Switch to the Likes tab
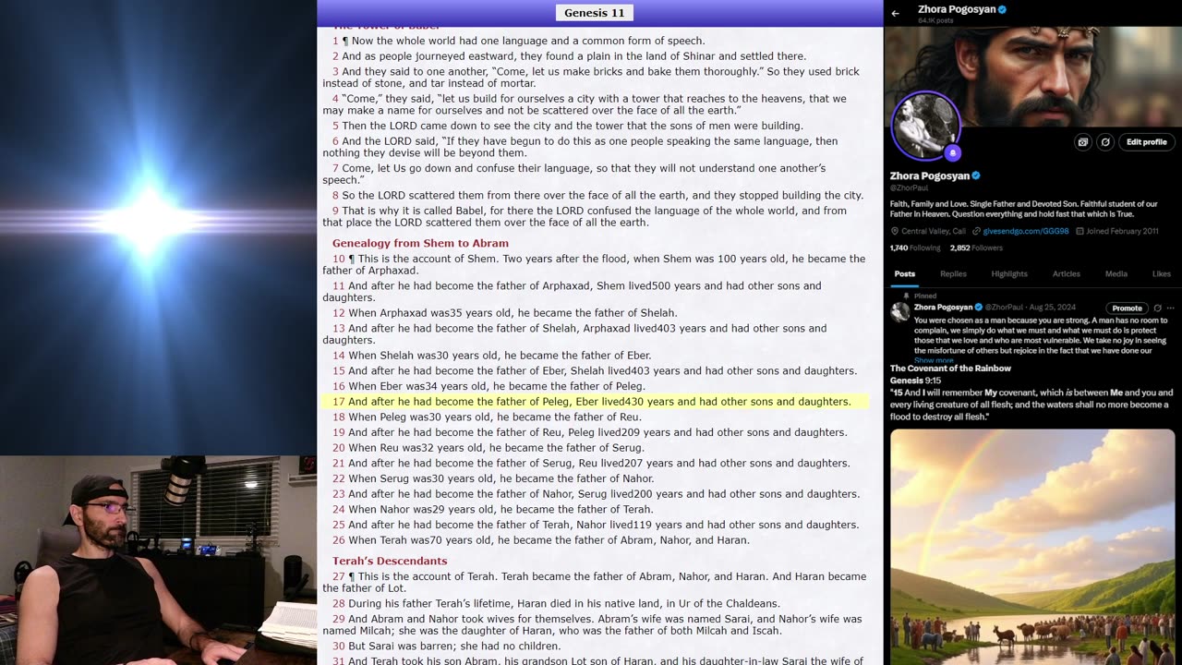The image size is (1182, 665). click(x=1162, y=273)
